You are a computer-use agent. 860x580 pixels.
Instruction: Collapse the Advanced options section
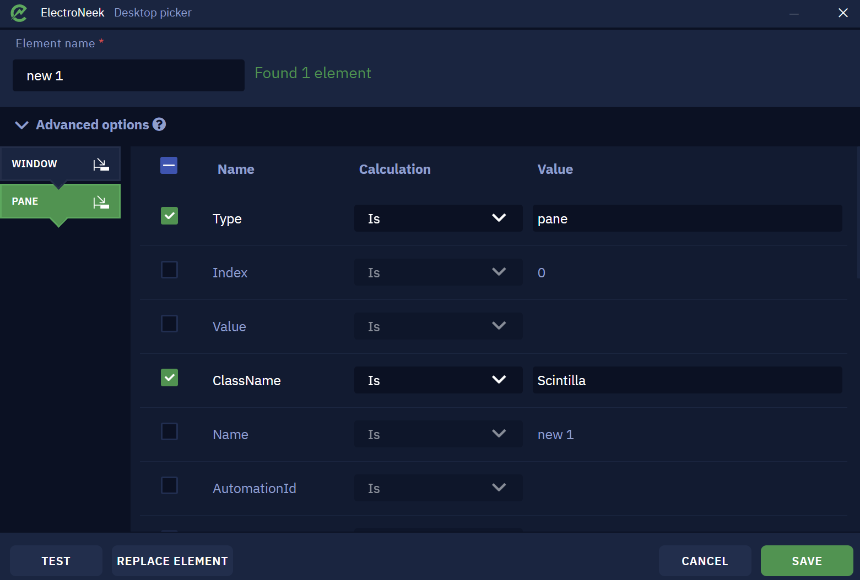pyautogui.click(x=21, y=125)
